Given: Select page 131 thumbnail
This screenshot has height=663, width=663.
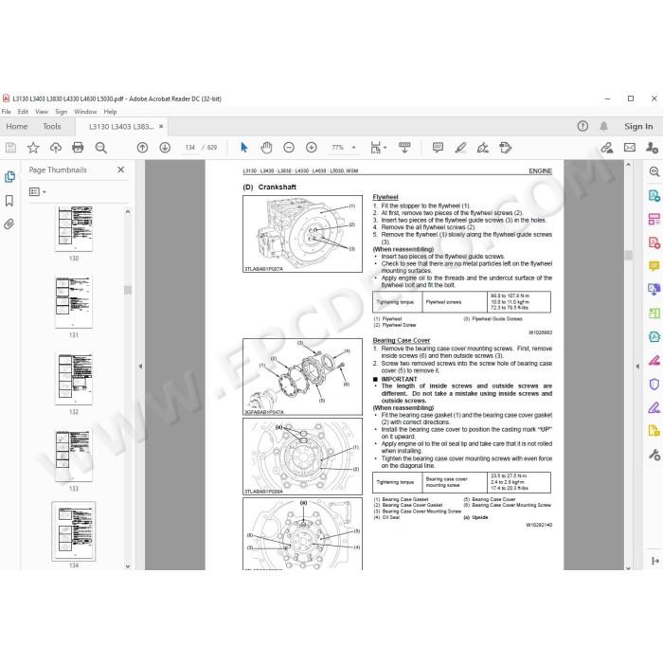Looking at the screenshot, I should [x=74, y=302].
